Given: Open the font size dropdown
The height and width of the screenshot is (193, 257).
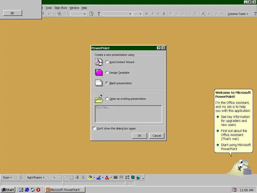Looking at the screenshot, I should point(140,14).
